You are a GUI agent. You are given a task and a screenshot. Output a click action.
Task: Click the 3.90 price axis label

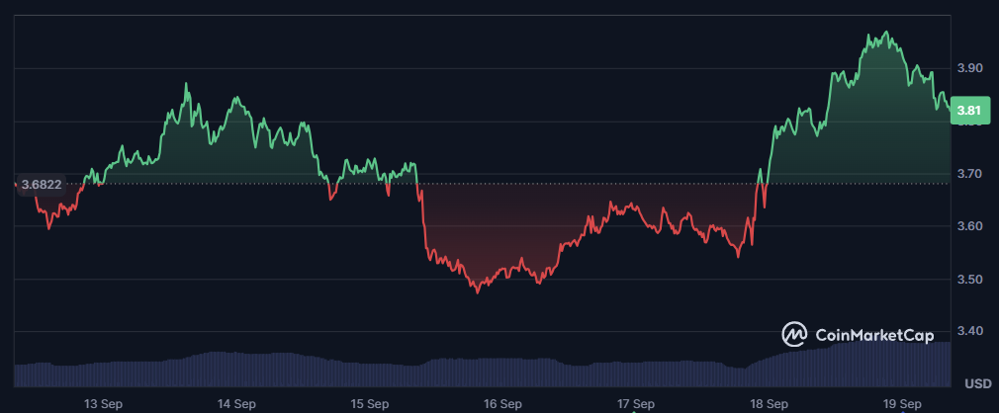[x=969, y=68]
